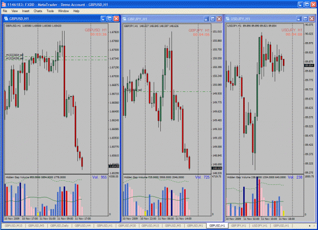
Task: Minimize the GBPJPY,H1 chart window
Action: 206,19
